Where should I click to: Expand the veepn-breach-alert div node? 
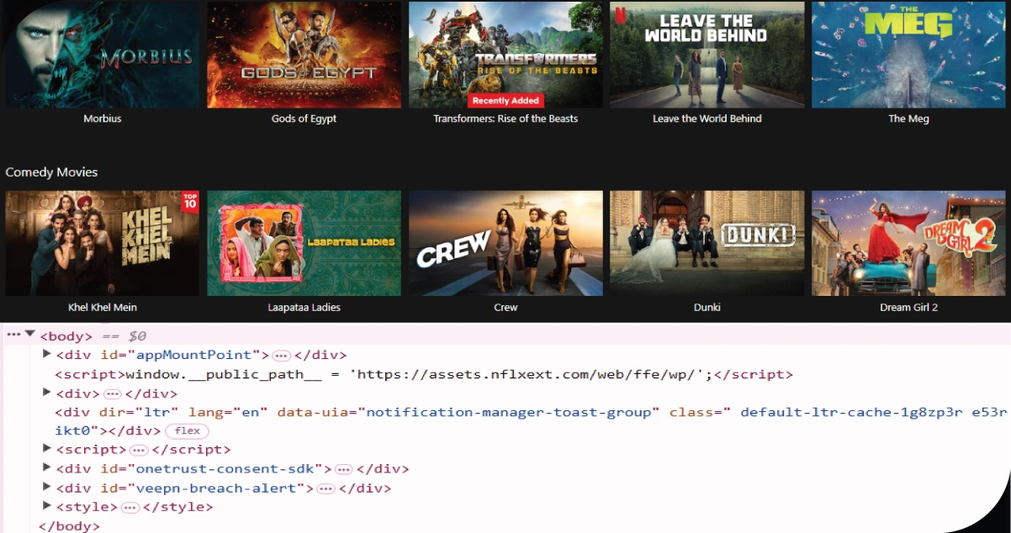coord(47,488)
